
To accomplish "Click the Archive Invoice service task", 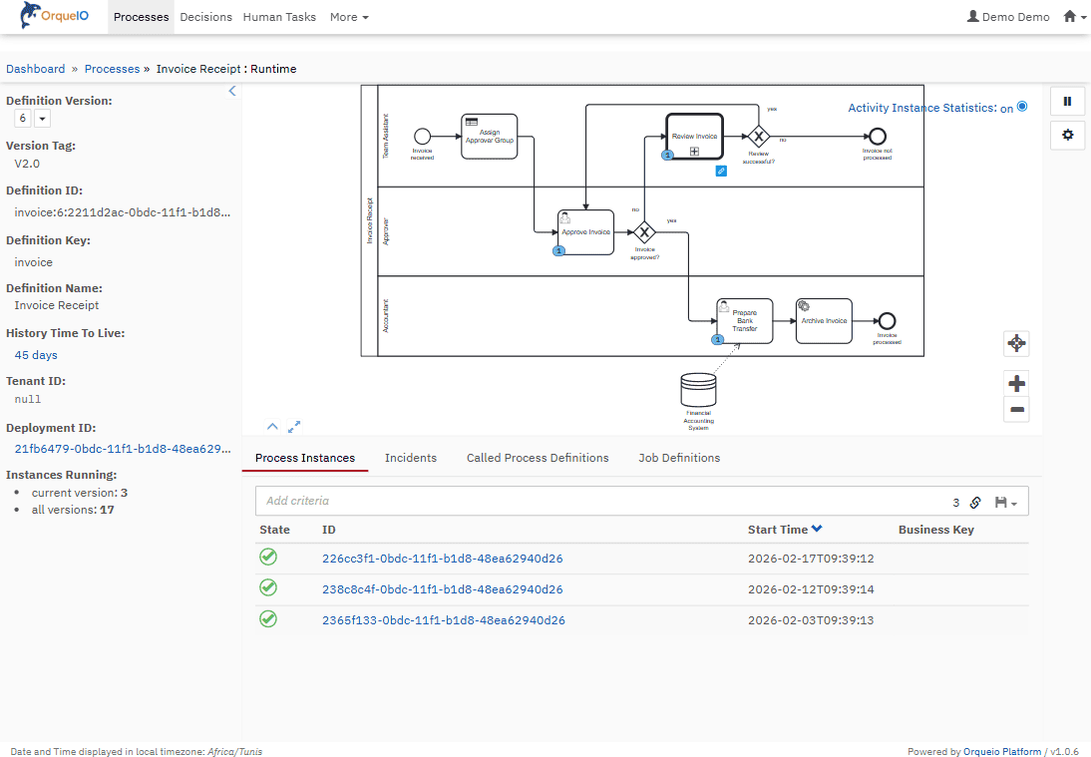I will 824,321.
